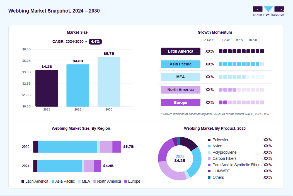Viewport: 293px width, 196px height.
Task: Click Para Aramid Synthetic Fibers legend entry
Action: [x=235, y=165]
